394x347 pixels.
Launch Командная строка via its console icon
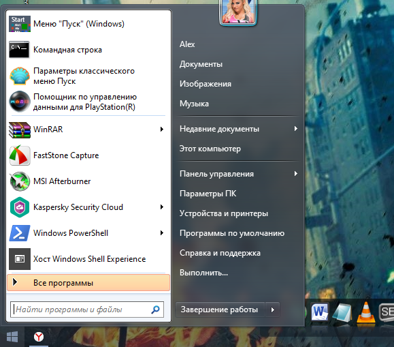click(19, 50)
